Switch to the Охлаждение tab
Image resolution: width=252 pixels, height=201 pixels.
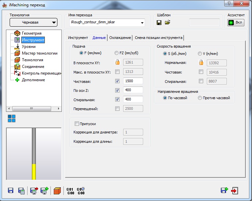coord(120,38)
